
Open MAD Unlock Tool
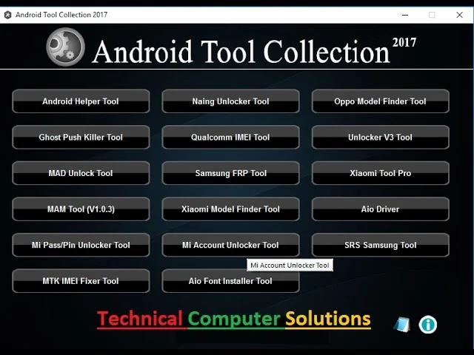[x=81, y=173]
